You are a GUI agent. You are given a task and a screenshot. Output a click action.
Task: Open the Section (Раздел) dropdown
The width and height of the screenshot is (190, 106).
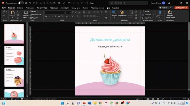34,18
